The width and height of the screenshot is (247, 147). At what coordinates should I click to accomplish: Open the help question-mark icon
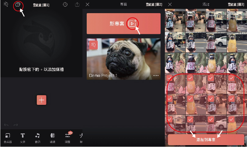click(65, 4)
